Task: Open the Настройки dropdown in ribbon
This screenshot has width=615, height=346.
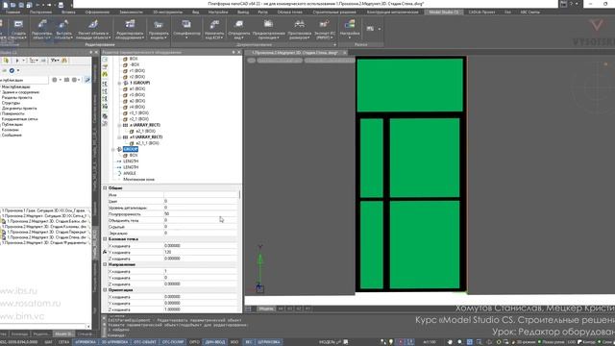Action: [350, 30]
